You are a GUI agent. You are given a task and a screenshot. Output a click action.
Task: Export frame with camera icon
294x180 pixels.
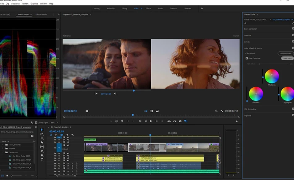click(x=180, y=121)
